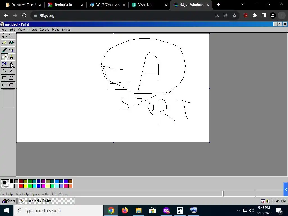This screenshot has width=288, height=216.
Task: Click the uBlock Origin extension icon
Action: tap(246, 15)
